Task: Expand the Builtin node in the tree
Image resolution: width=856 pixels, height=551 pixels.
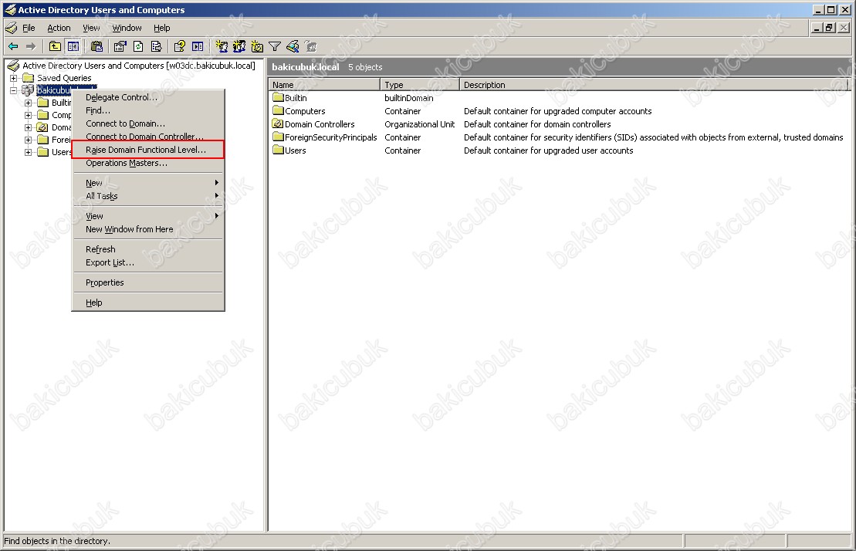Action: pos(29,103)
